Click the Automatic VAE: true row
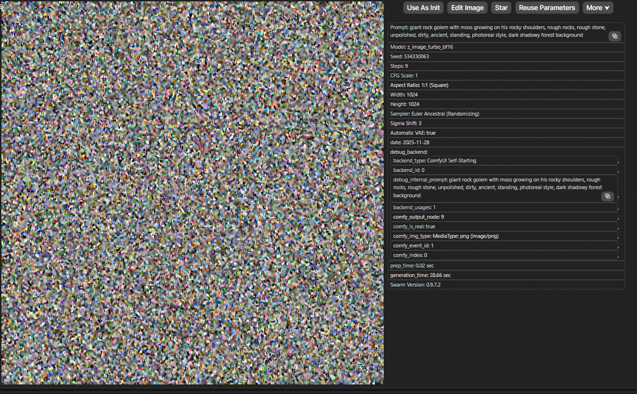Image resolution: width=637 pixels, height=394 pixels. [x=506, y=133]
